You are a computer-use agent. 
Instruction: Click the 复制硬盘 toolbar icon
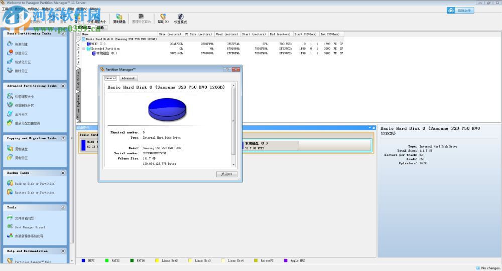[119, 17]
